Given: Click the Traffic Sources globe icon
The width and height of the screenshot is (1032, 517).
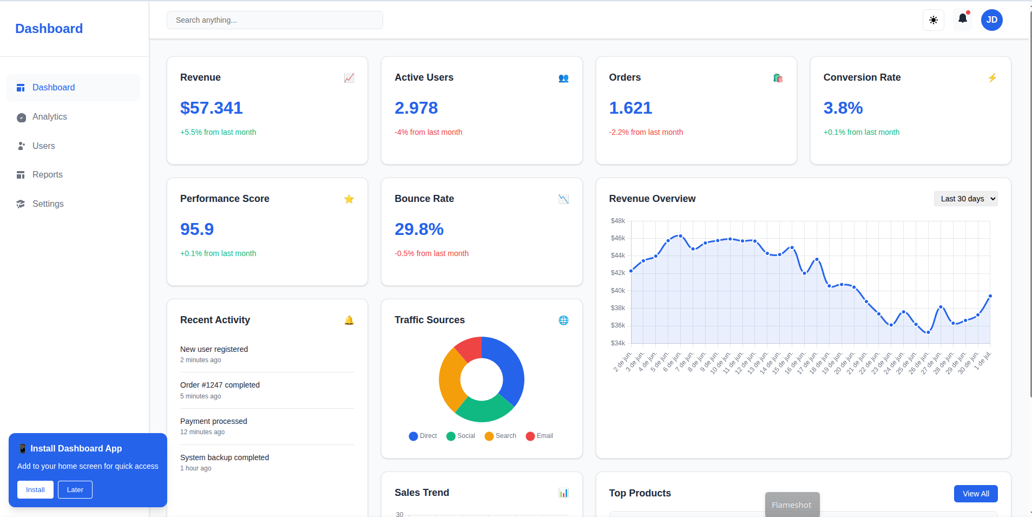Looking at the screenshot, I should pyautogui.click(x=563, y=320).
